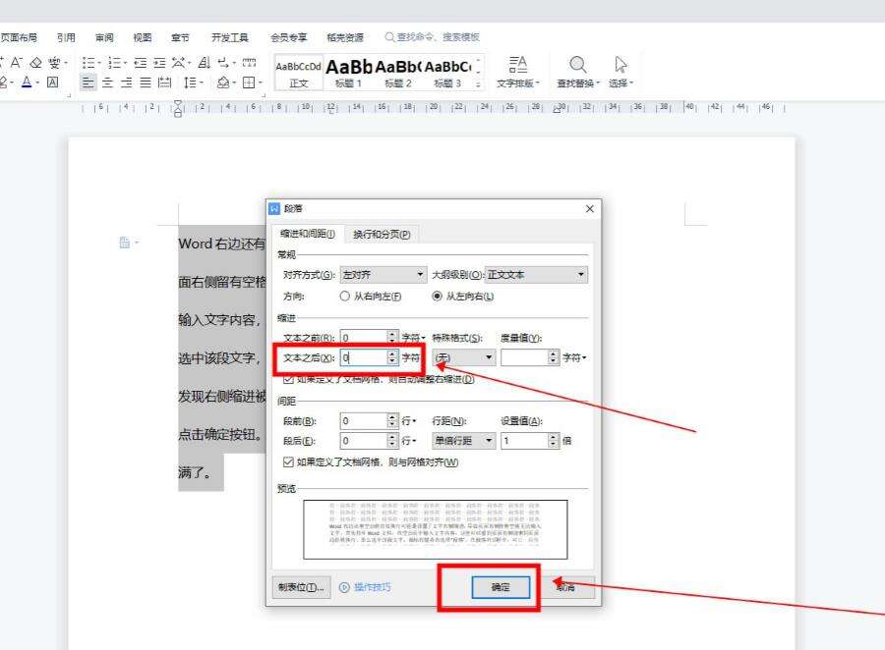Viewport: 885px width, 650px height.
Task: Click the text-after (文本之后) indent input field
Action: pos(363,358)
